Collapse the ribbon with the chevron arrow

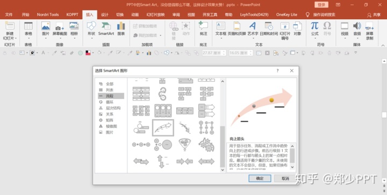[383, 45]
